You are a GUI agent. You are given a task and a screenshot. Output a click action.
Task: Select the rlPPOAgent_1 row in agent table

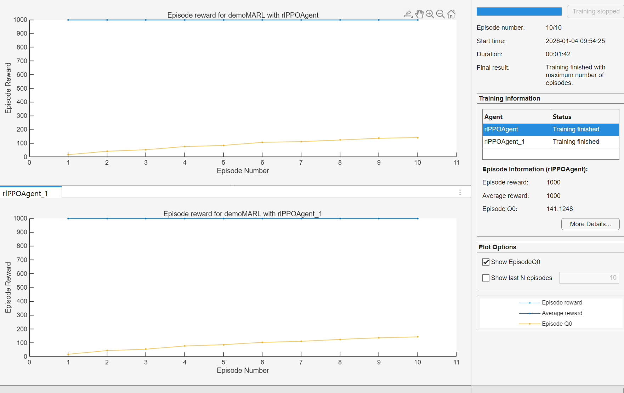click(551, 142)
